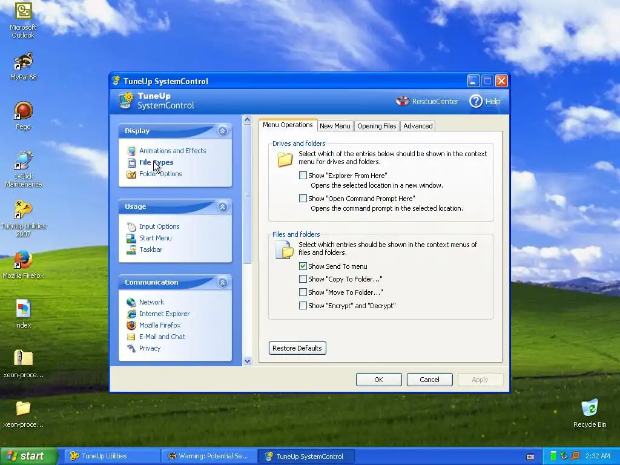Screen dimensions: 620x465
Task: Enable Show "Encrypt" and "Decrypt" checkbox
Action: 303,305
